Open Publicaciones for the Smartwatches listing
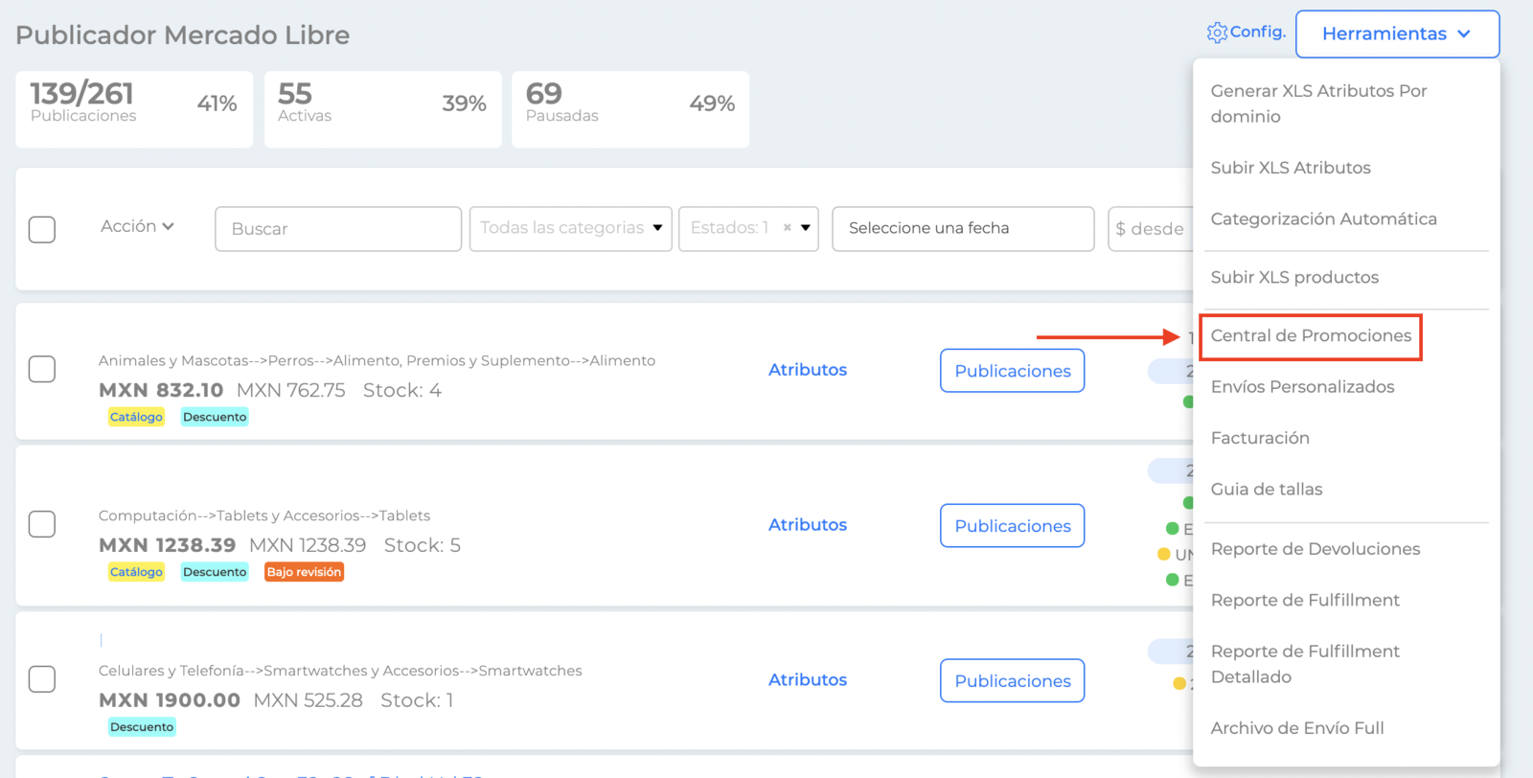The height and width of the screenshot is (778, 1533). [x=1013, y=681]
